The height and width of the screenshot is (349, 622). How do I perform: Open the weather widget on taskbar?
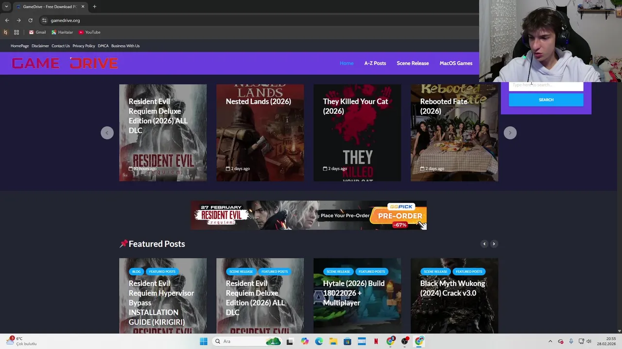[22, 341]
